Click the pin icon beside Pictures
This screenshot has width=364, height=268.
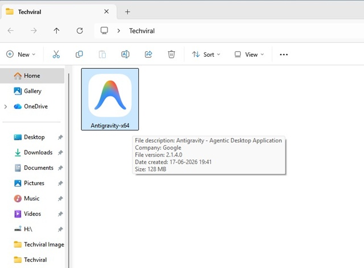point(60,183)
